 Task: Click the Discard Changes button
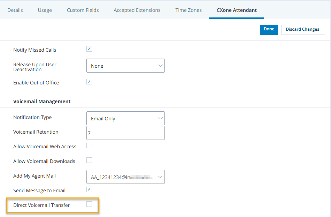tap(302, 29)
